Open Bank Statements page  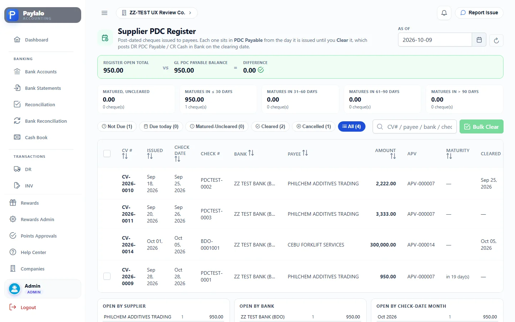[43, 88]
